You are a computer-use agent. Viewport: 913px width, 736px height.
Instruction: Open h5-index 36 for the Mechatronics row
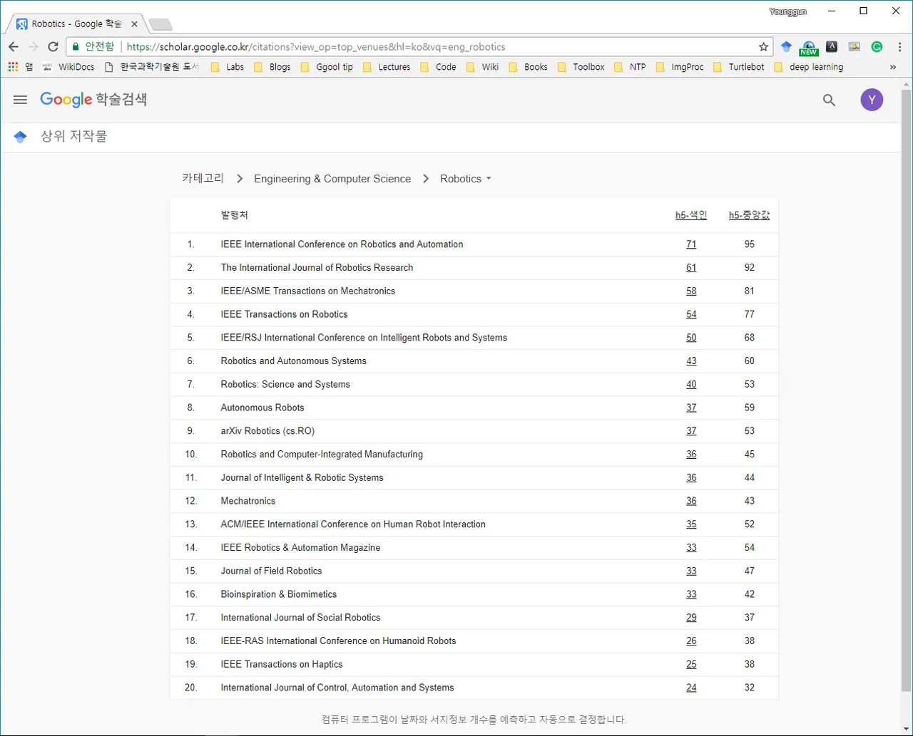point(691,501)
